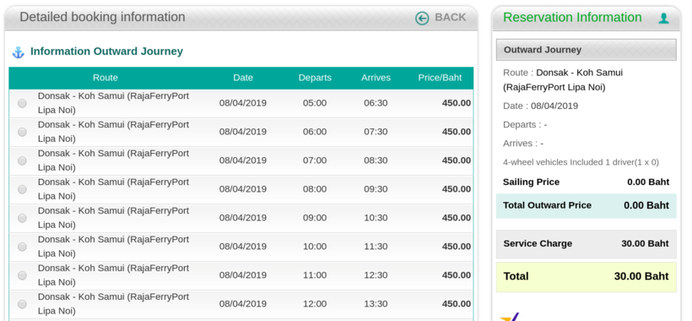Screen dimensions: 692x321
Task: Select the 11:00 sailing radio button
Action: (22, 275)
